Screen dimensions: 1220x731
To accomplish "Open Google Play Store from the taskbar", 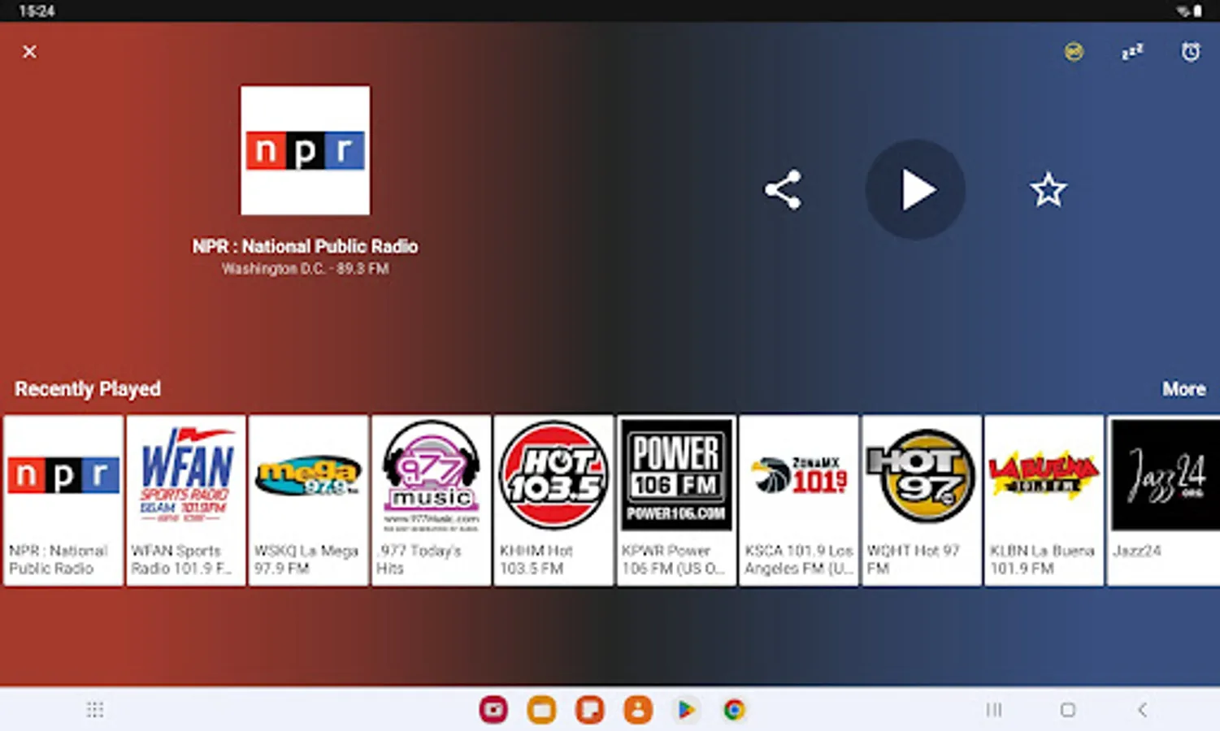I will pyautogui.click(x=686, y=710).
